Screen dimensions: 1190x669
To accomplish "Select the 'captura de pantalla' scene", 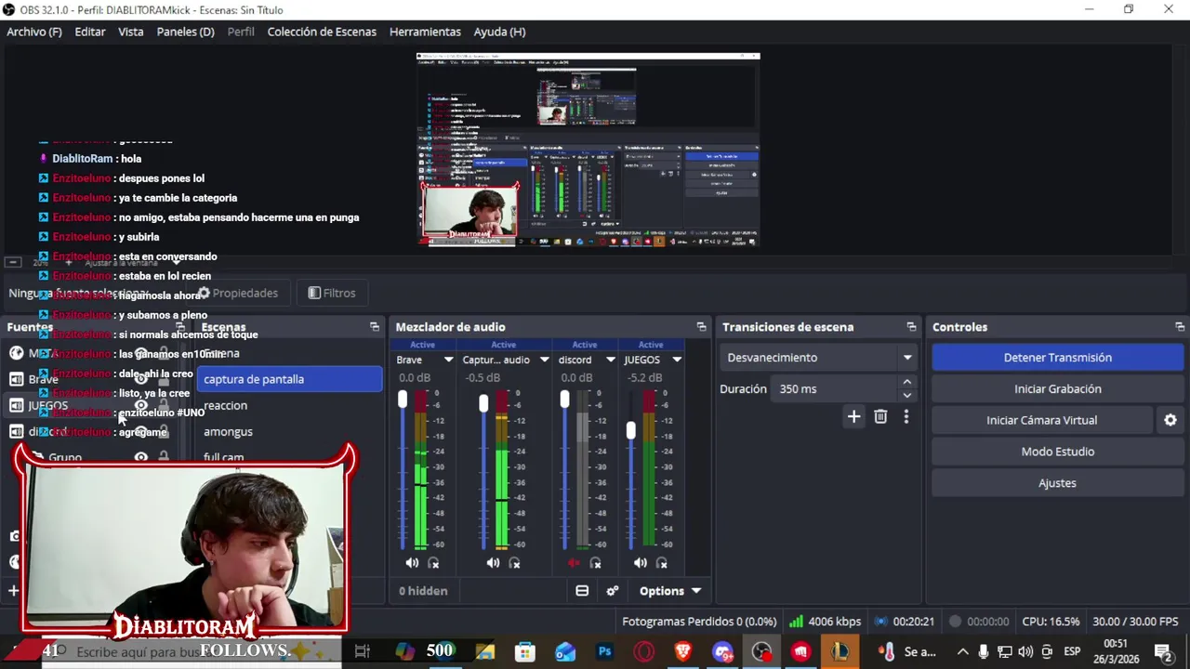I will point(289,379).
